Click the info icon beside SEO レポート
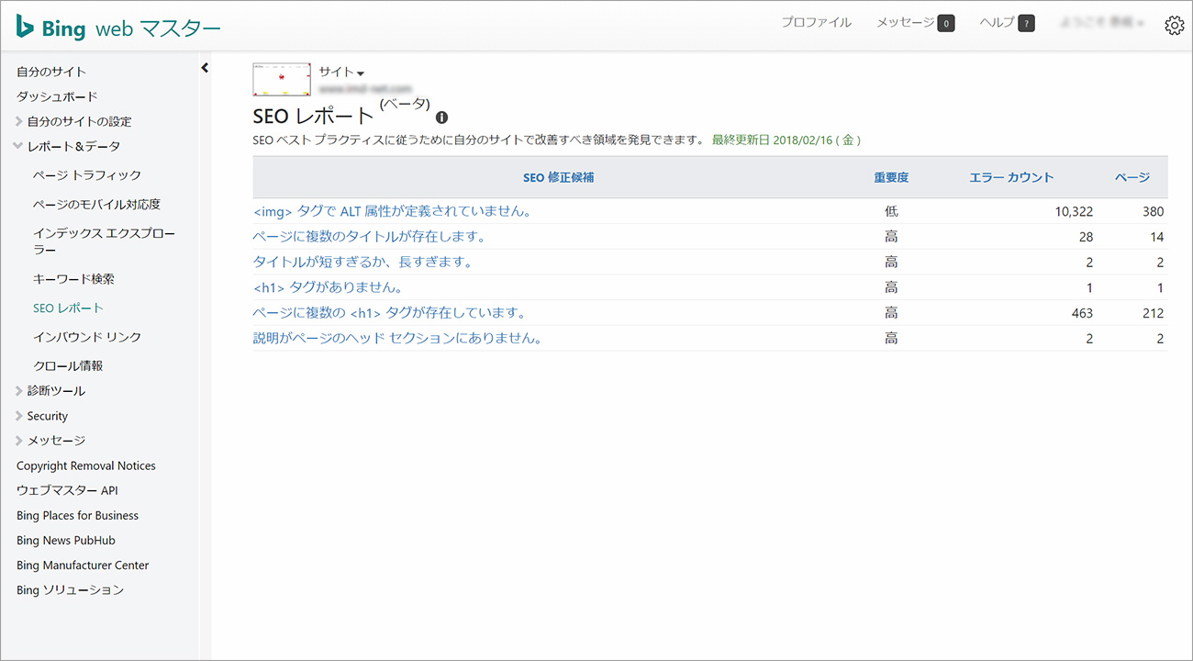1193x661 pixels. pos(441,118)
